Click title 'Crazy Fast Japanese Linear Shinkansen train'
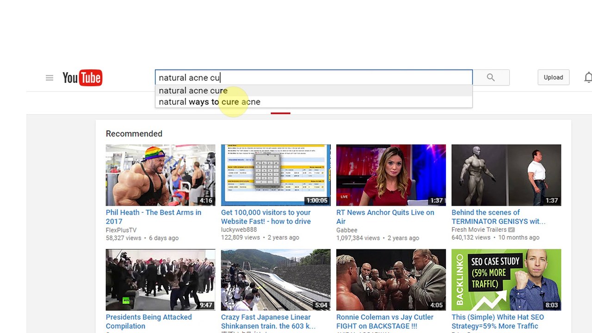The height and width of the screenshot is (333, 592). click(x=268, y=321)
